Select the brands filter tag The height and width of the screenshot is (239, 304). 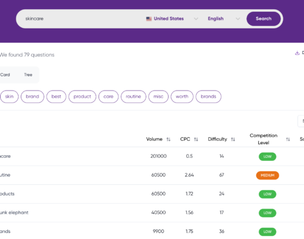click(208, 96)
